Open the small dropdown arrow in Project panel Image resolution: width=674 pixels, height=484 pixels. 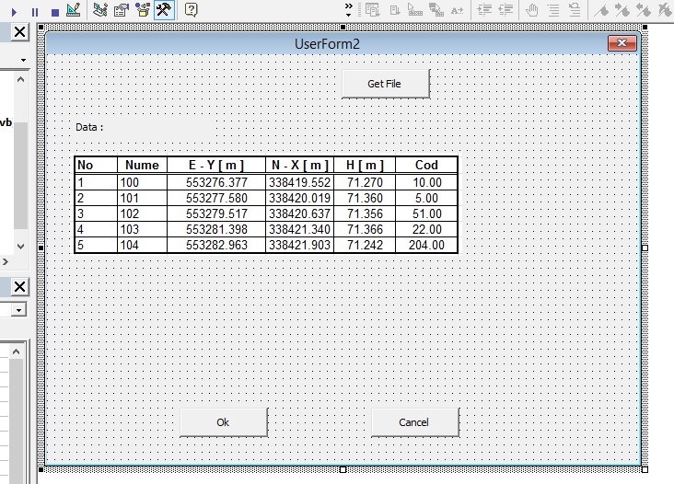tap(23, 60)
